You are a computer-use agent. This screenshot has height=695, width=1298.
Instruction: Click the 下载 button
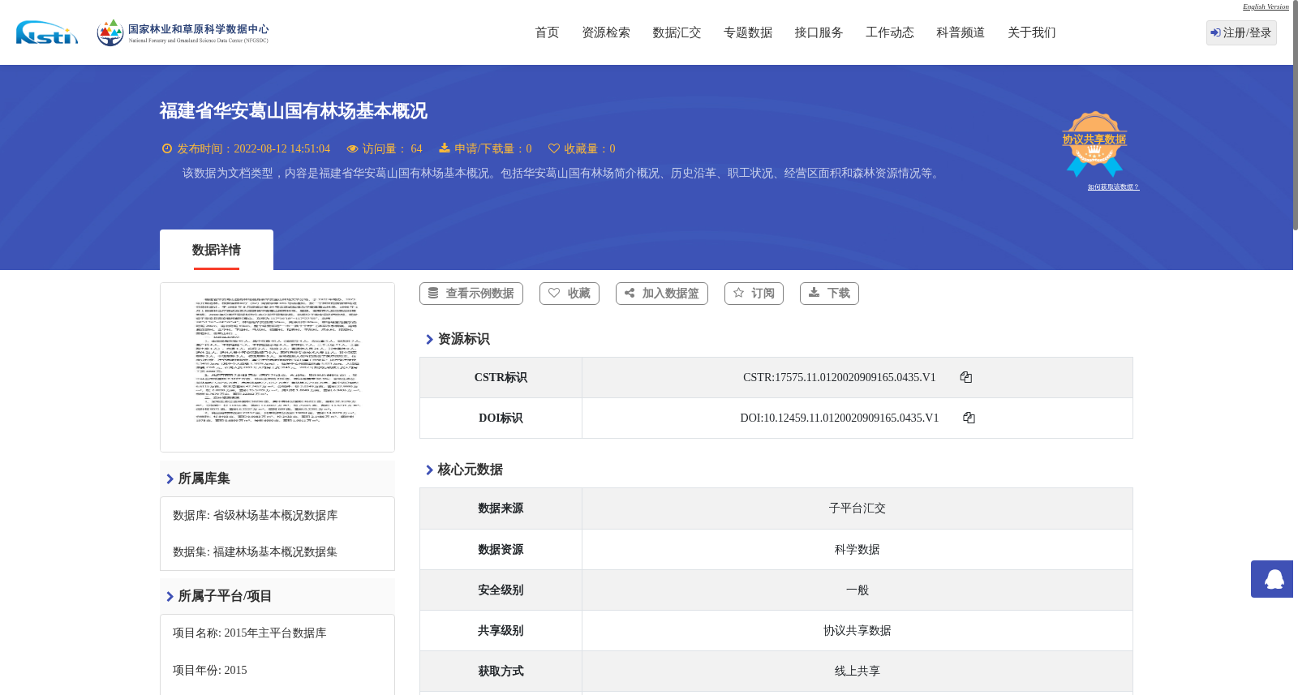(x=829, y=294)
